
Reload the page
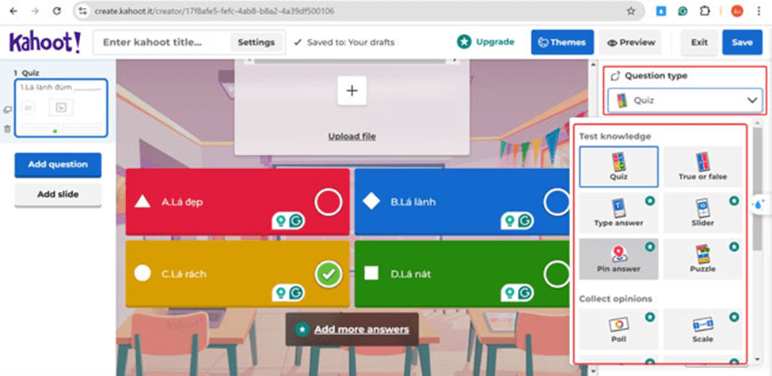(x=57, y=11)
